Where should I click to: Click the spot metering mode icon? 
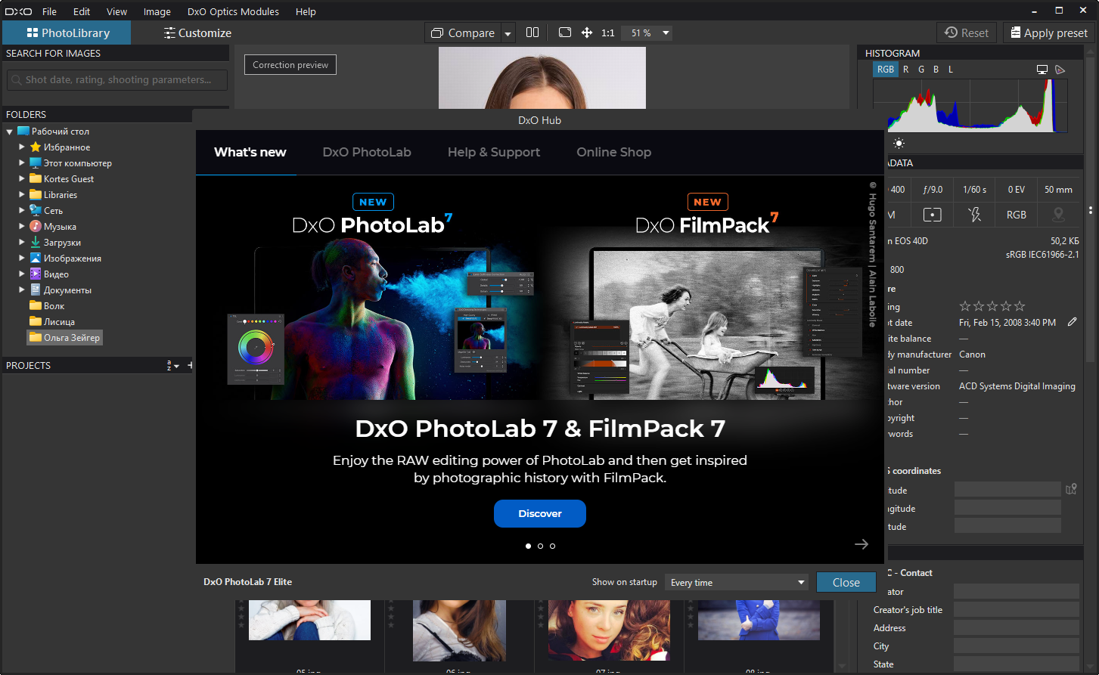(932, 215)
